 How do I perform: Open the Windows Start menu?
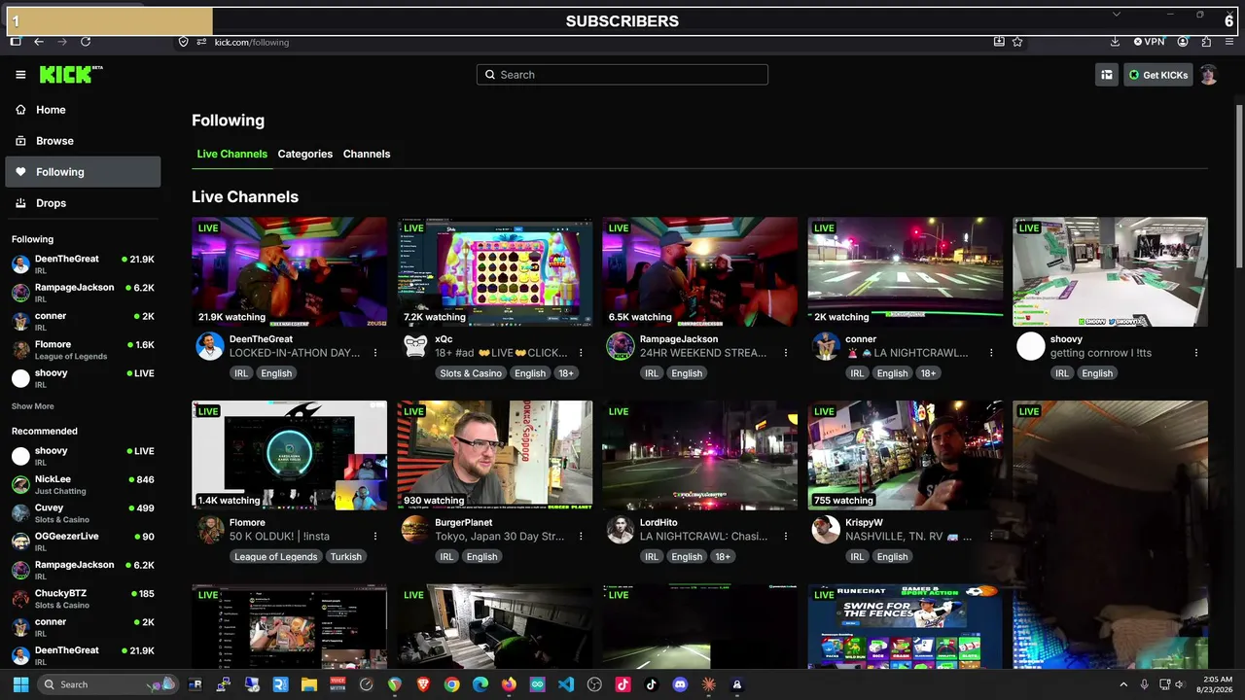point(20,684)
